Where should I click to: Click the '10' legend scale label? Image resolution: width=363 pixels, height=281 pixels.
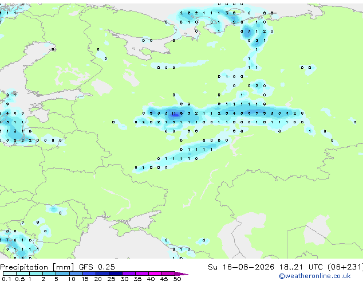pyautogui.click(x=72, y=279)
